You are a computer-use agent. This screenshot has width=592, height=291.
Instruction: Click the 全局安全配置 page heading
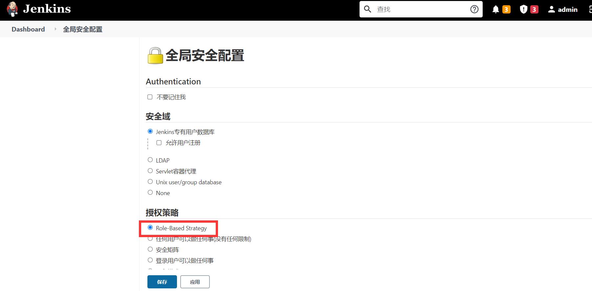pos(205,56)
